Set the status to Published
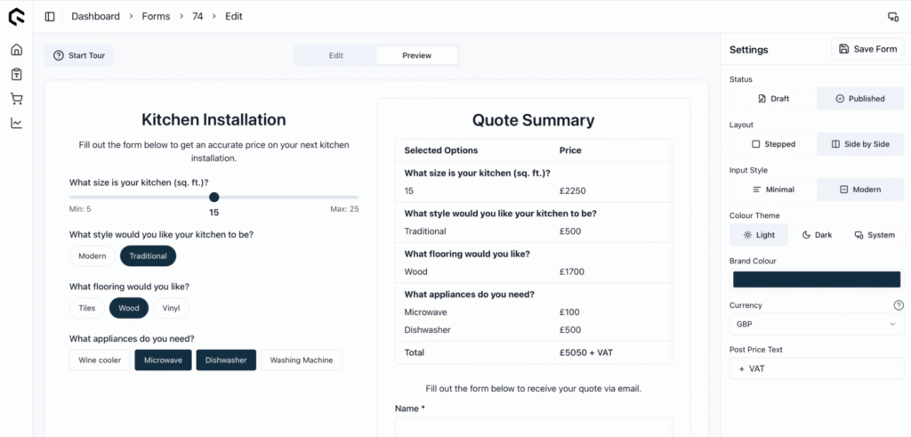 pyautogui.click(x=860, y=99)
